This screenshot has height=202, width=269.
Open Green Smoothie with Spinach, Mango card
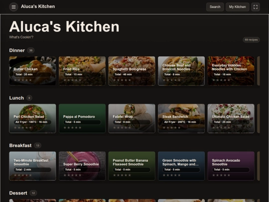[x=181, y=166]
